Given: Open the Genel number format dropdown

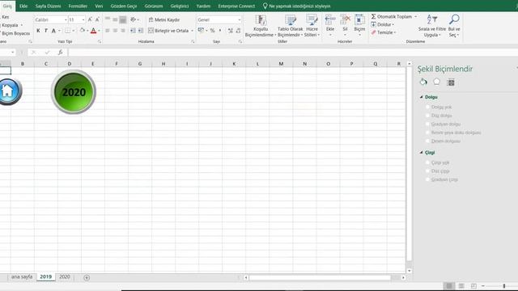Looking at the screenshot, I should (x=240, y=19).
